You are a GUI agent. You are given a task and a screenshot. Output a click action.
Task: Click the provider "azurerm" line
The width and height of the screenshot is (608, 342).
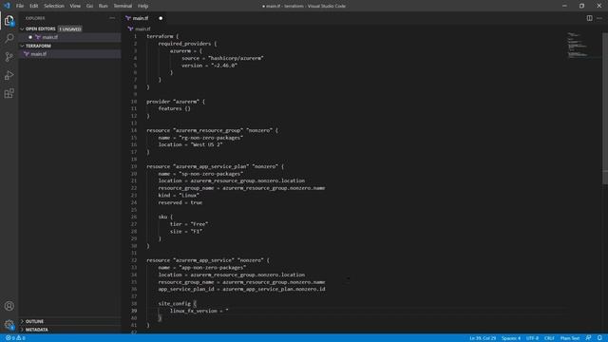click(x=176, y=102)
